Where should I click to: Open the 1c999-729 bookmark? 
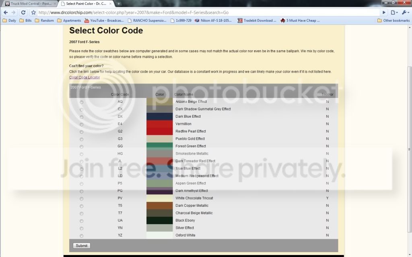pyautogui.click(x=181, y=20)
